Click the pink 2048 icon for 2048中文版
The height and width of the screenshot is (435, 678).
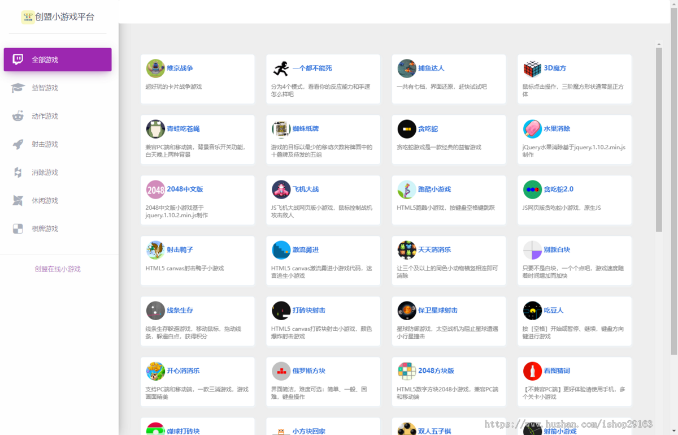point(155,189)
